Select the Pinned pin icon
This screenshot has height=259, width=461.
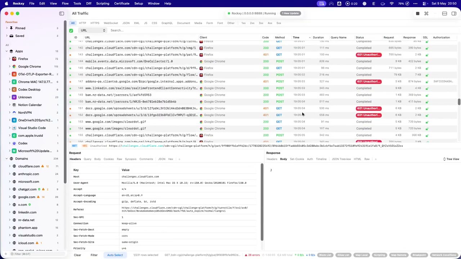[x=12, y=28]
